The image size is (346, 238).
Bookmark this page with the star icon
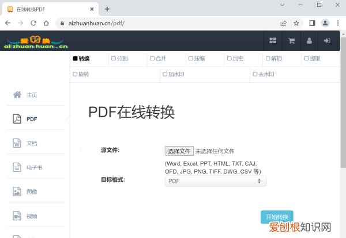296,23
